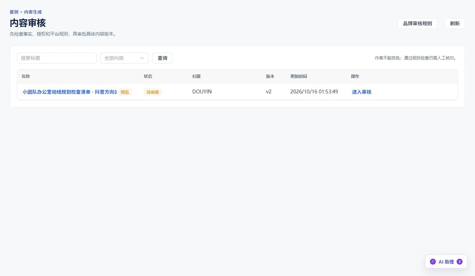Click the 刷新 button

455,24
